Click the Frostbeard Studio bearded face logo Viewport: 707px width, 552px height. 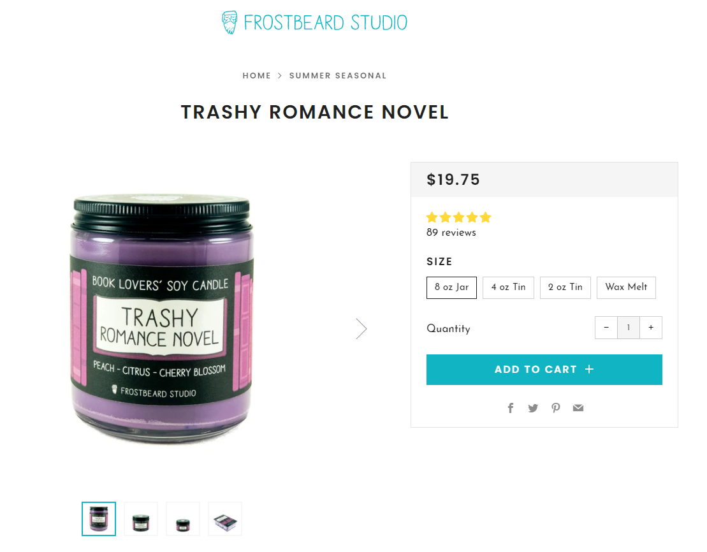[230, 22]
